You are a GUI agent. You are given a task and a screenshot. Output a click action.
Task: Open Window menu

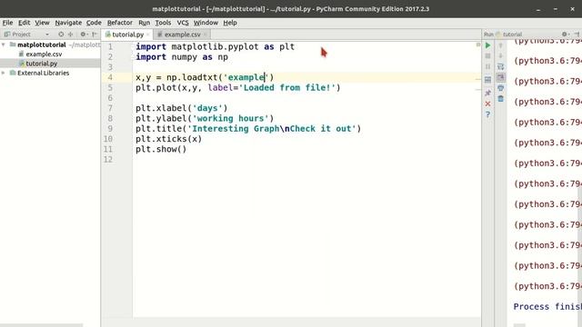pos(206,23)
